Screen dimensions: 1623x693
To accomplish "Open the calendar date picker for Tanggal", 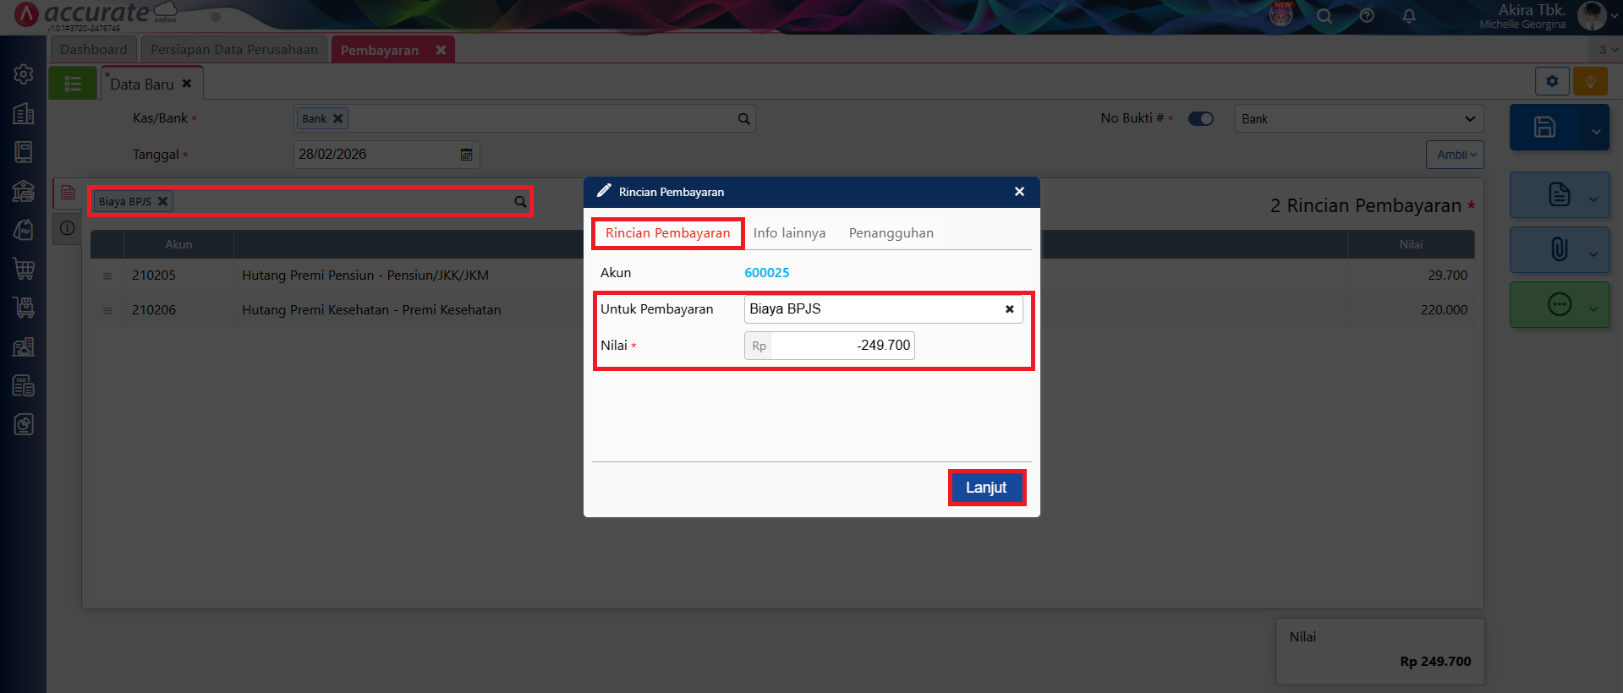I will pyautogui.click(x=466, y=155).
